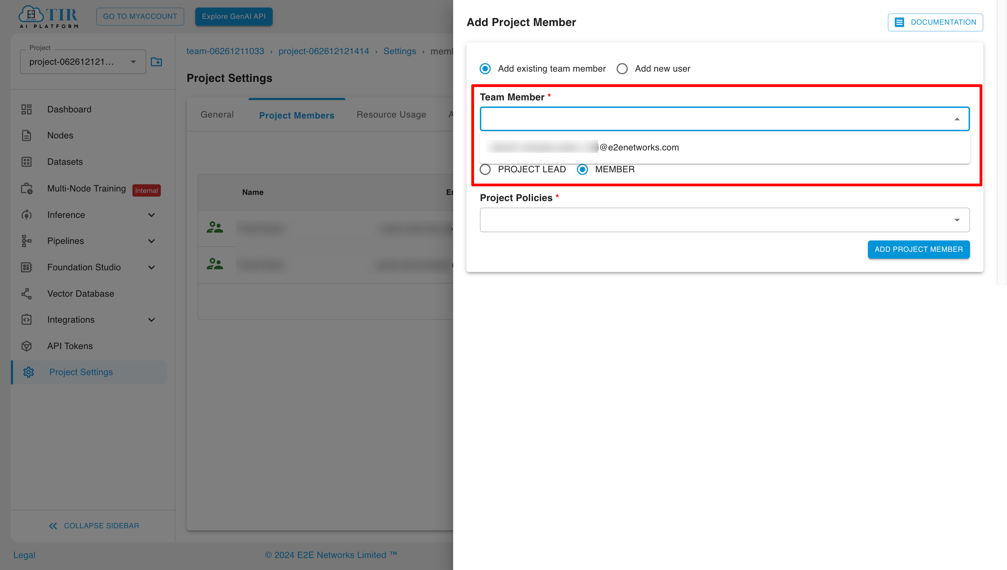Click the Internal badge next to Multi-Node Training
1007x570 pixels.
point(146,191)
